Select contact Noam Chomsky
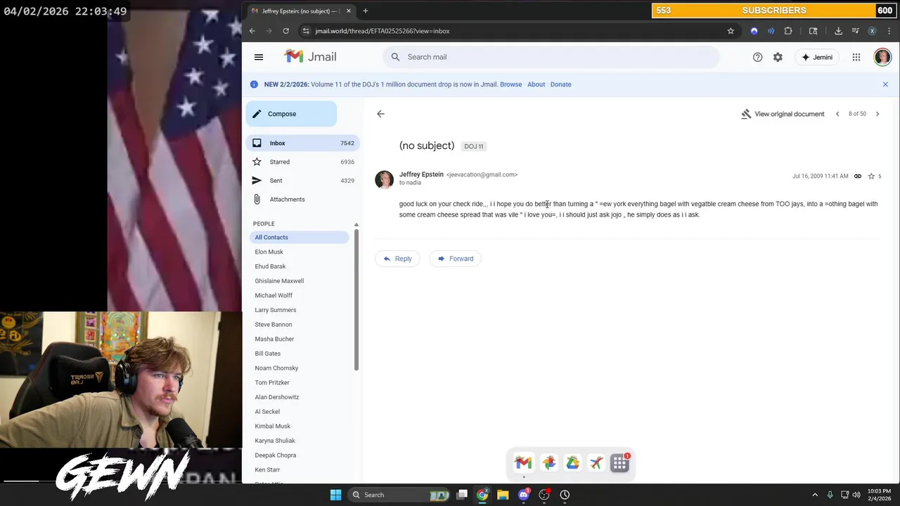The width and height of the screenshot is (900, 506). pos(276,368)
